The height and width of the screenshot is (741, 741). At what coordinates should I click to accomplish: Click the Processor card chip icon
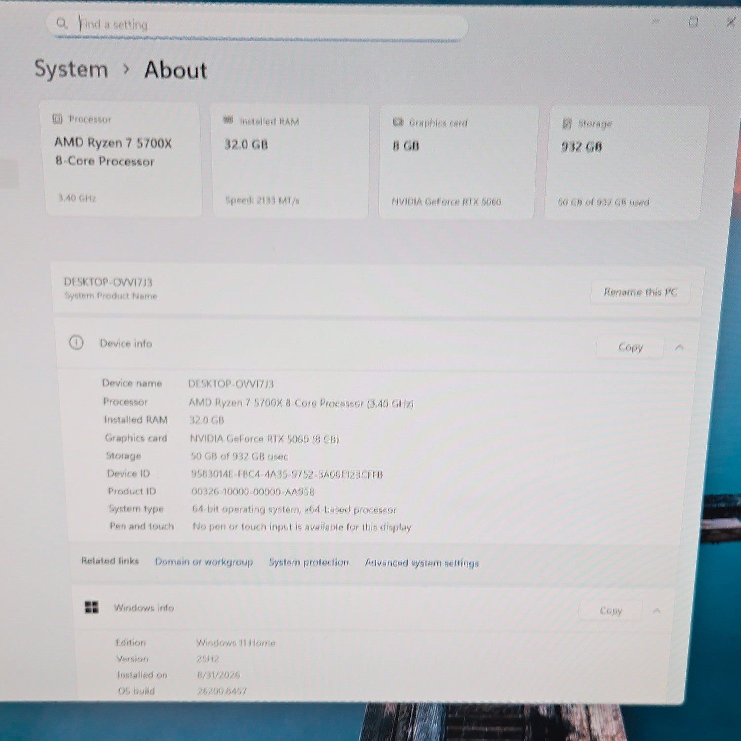[57, 119]
